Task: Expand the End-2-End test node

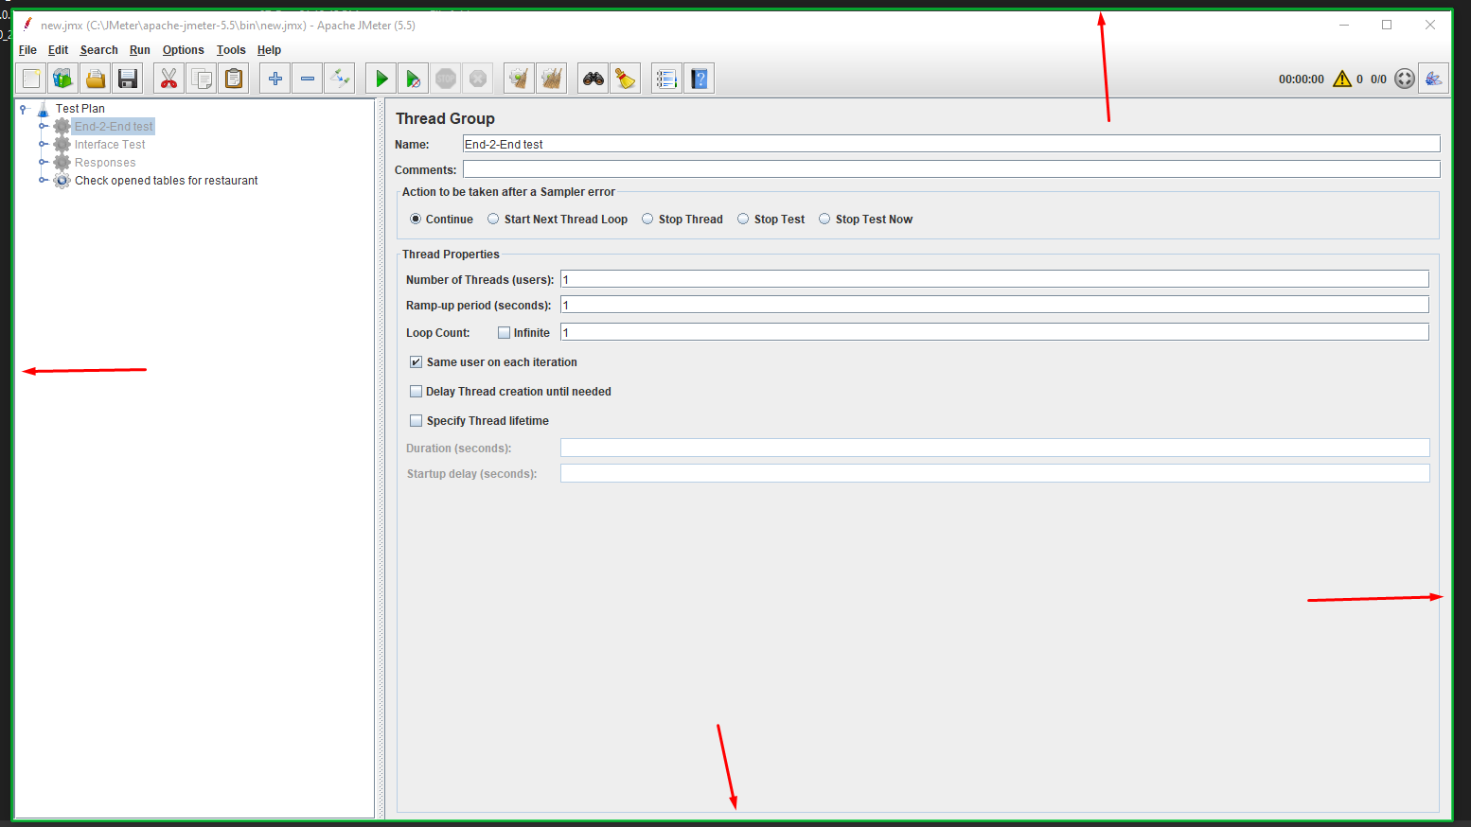Action: point(43,126)
